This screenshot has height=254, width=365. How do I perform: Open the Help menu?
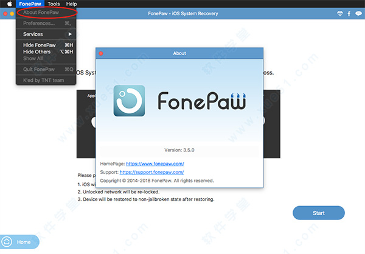coord(71,4)
